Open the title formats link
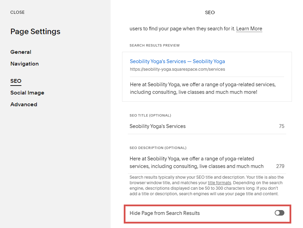Viewport: 303px width, 228px height. click(x=220, y=182)
